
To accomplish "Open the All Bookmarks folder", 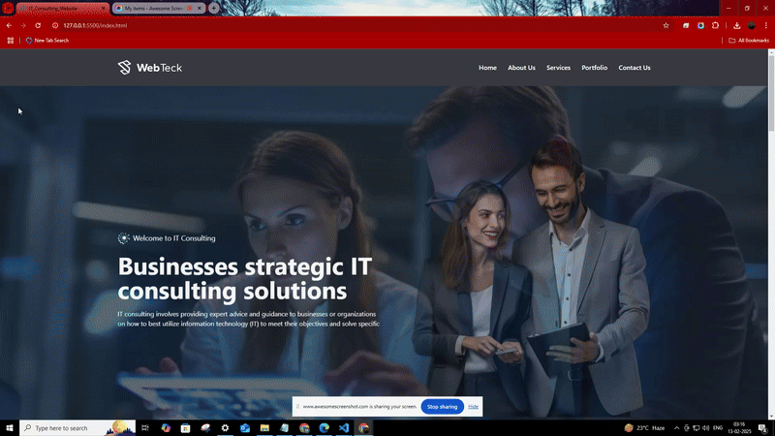I will click(749, 41).
